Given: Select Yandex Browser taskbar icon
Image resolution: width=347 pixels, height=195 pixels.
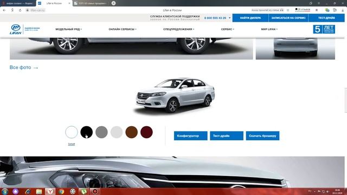Looking at the screenshot, I should tap(50, 191).
